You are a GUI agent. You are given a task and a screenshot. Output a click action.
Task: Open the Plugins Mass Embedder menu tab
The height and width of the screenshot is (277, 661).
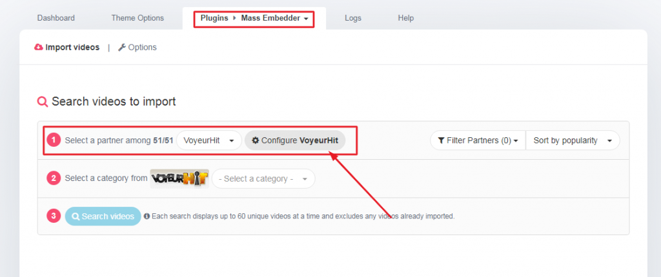coord(254,19)
